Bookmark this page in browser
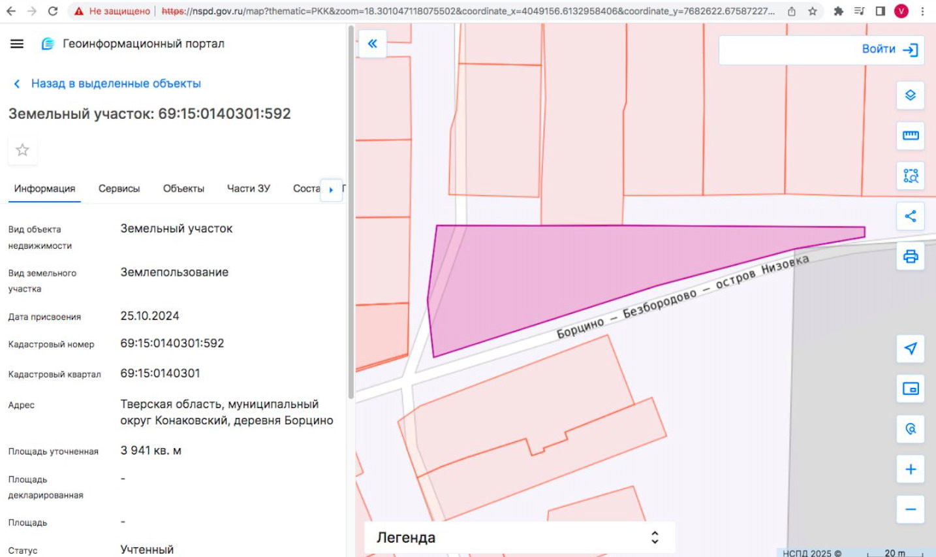Viewport: 936px width, 557px height. point(813,11)
